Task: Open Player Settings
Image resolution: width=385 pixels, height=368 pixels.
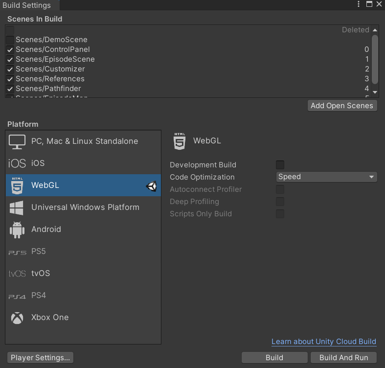Action: pyautogui.click(x=40, y=358)
